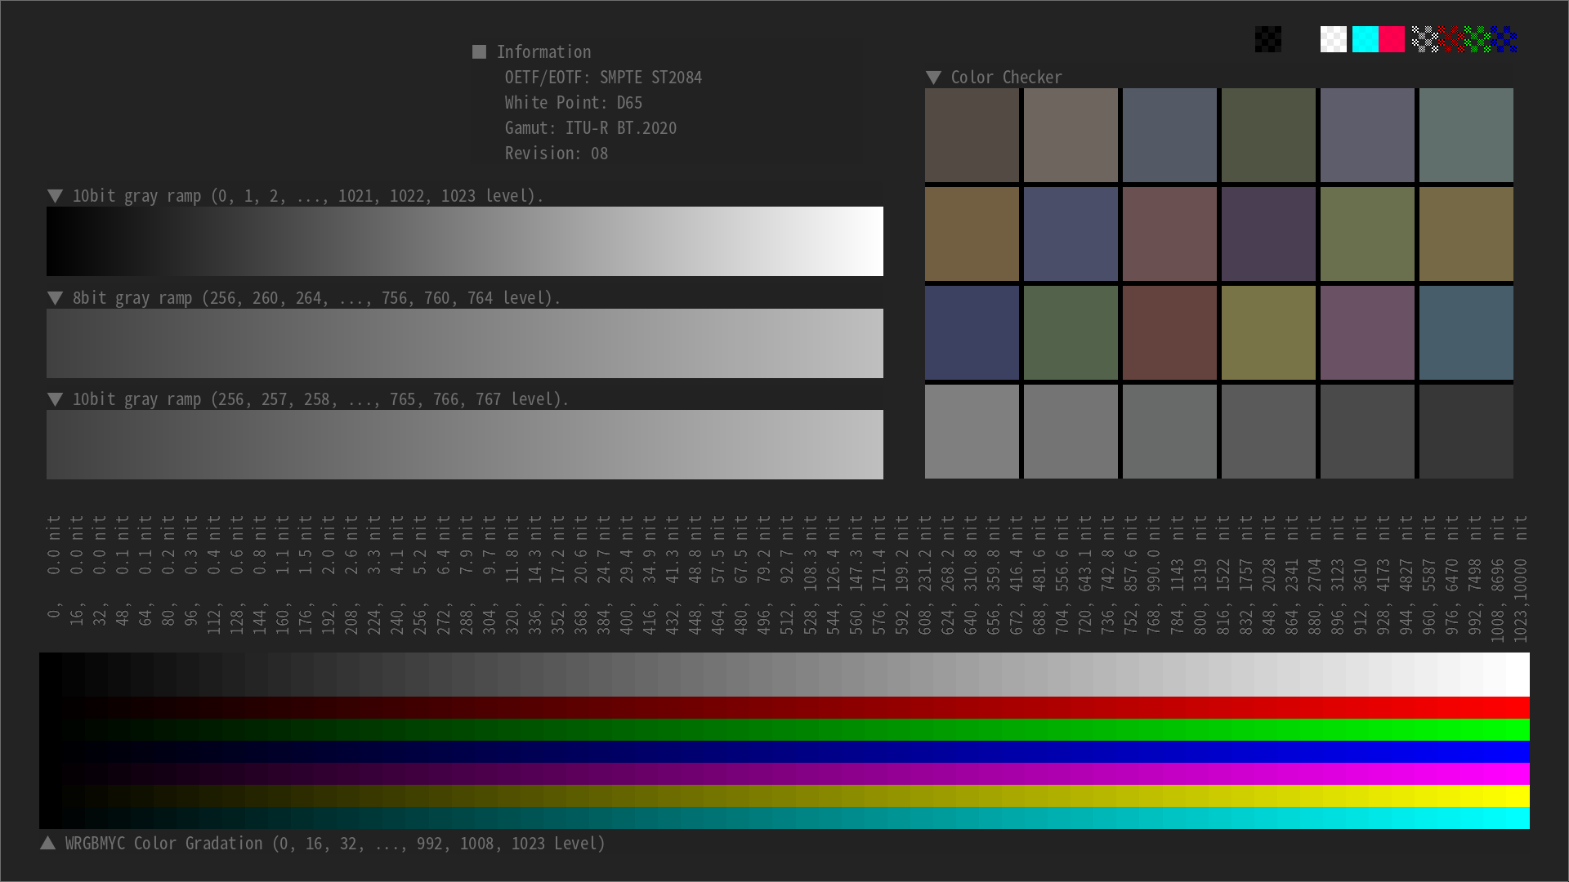The image size is (1569, 882).
Task: Click the magenta-mauve patch in Color Checker's third row
Action: click(1367, 332)
